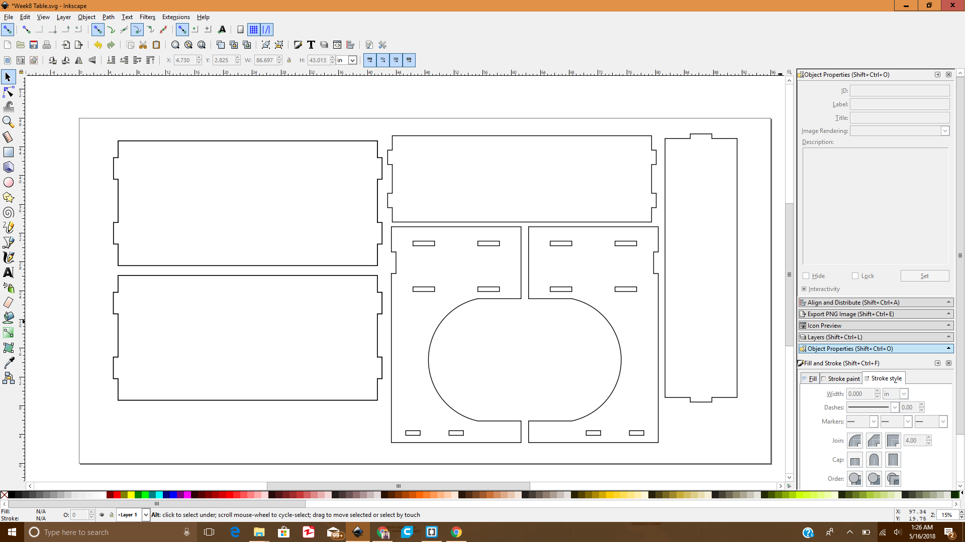Open the Extensions menu

176,17
